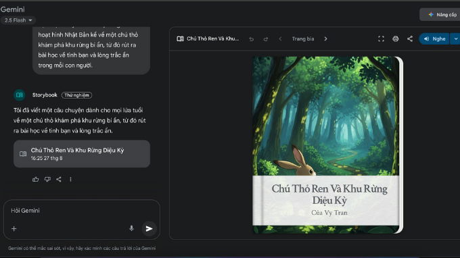The width and height of the screenshot is (460, 258).
Task: Redo the storybook change
Action: click(266, 39)
